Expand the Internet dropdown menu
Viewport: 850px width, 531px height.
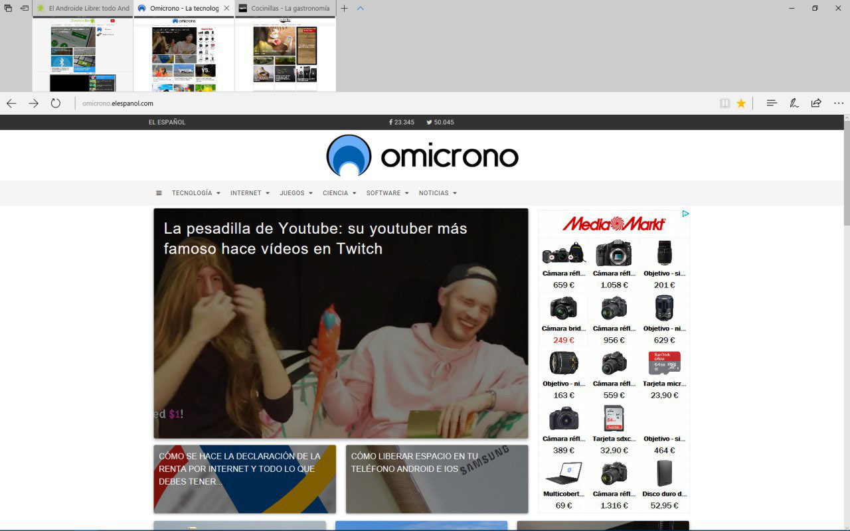250,193
